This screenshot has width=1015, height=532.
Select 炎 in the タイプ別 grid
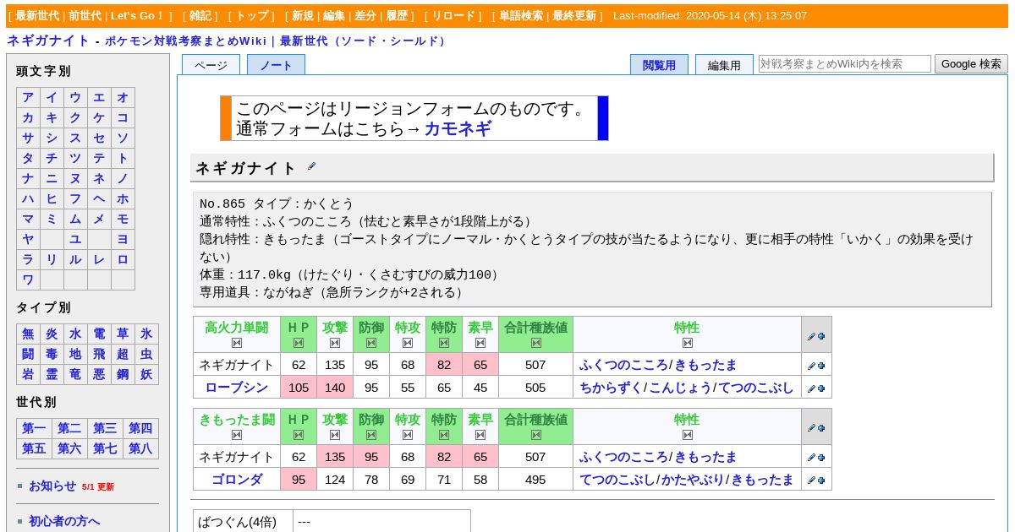pos(52,334)
